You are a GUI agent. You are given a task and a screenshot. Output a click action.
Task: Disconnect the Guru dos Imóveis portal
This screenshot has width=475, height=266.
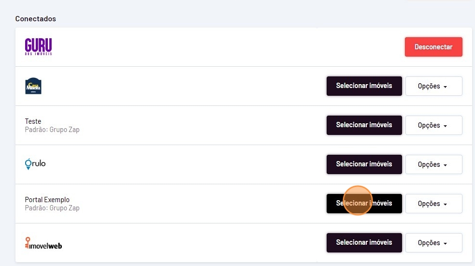(x=433, y=47)
